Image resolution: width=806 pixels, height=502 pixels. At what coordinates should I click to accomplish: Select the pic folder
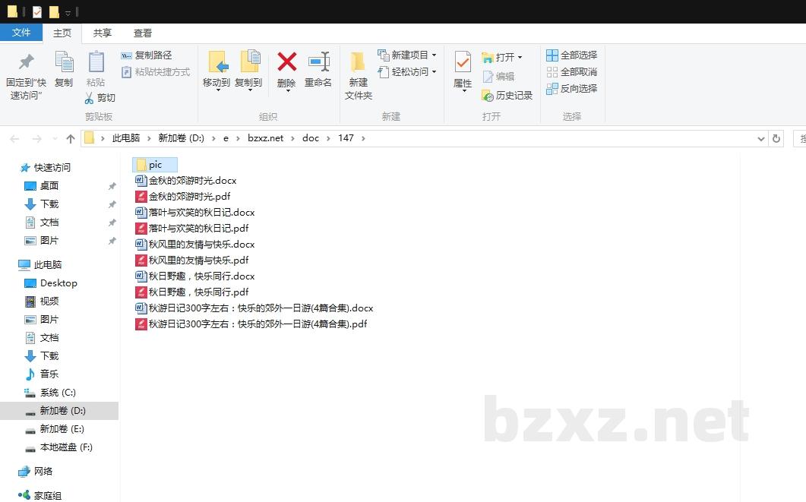coord(155,165)
